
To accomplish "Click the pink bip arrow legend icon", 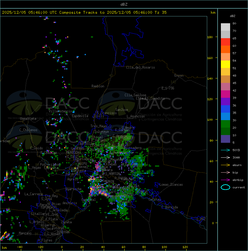I will (225, 172).
